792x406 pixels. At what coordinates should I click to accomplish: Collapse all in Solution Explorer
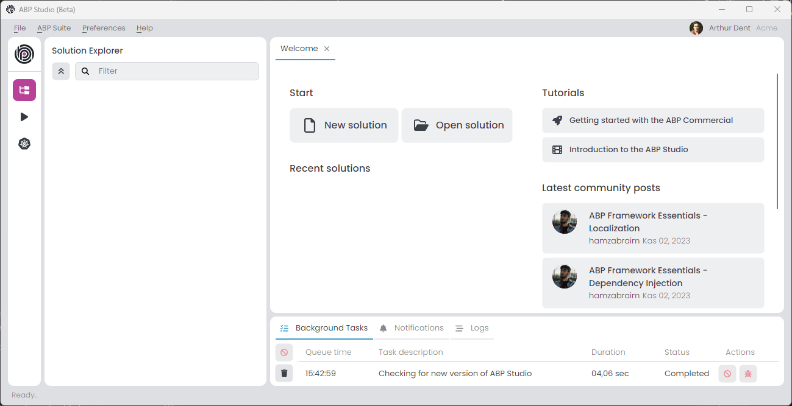coord(61,71)
